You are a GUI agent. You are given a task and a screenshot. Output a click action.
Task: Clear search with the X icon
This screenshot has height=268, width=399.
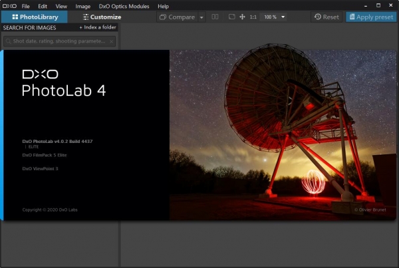[111, 41]
